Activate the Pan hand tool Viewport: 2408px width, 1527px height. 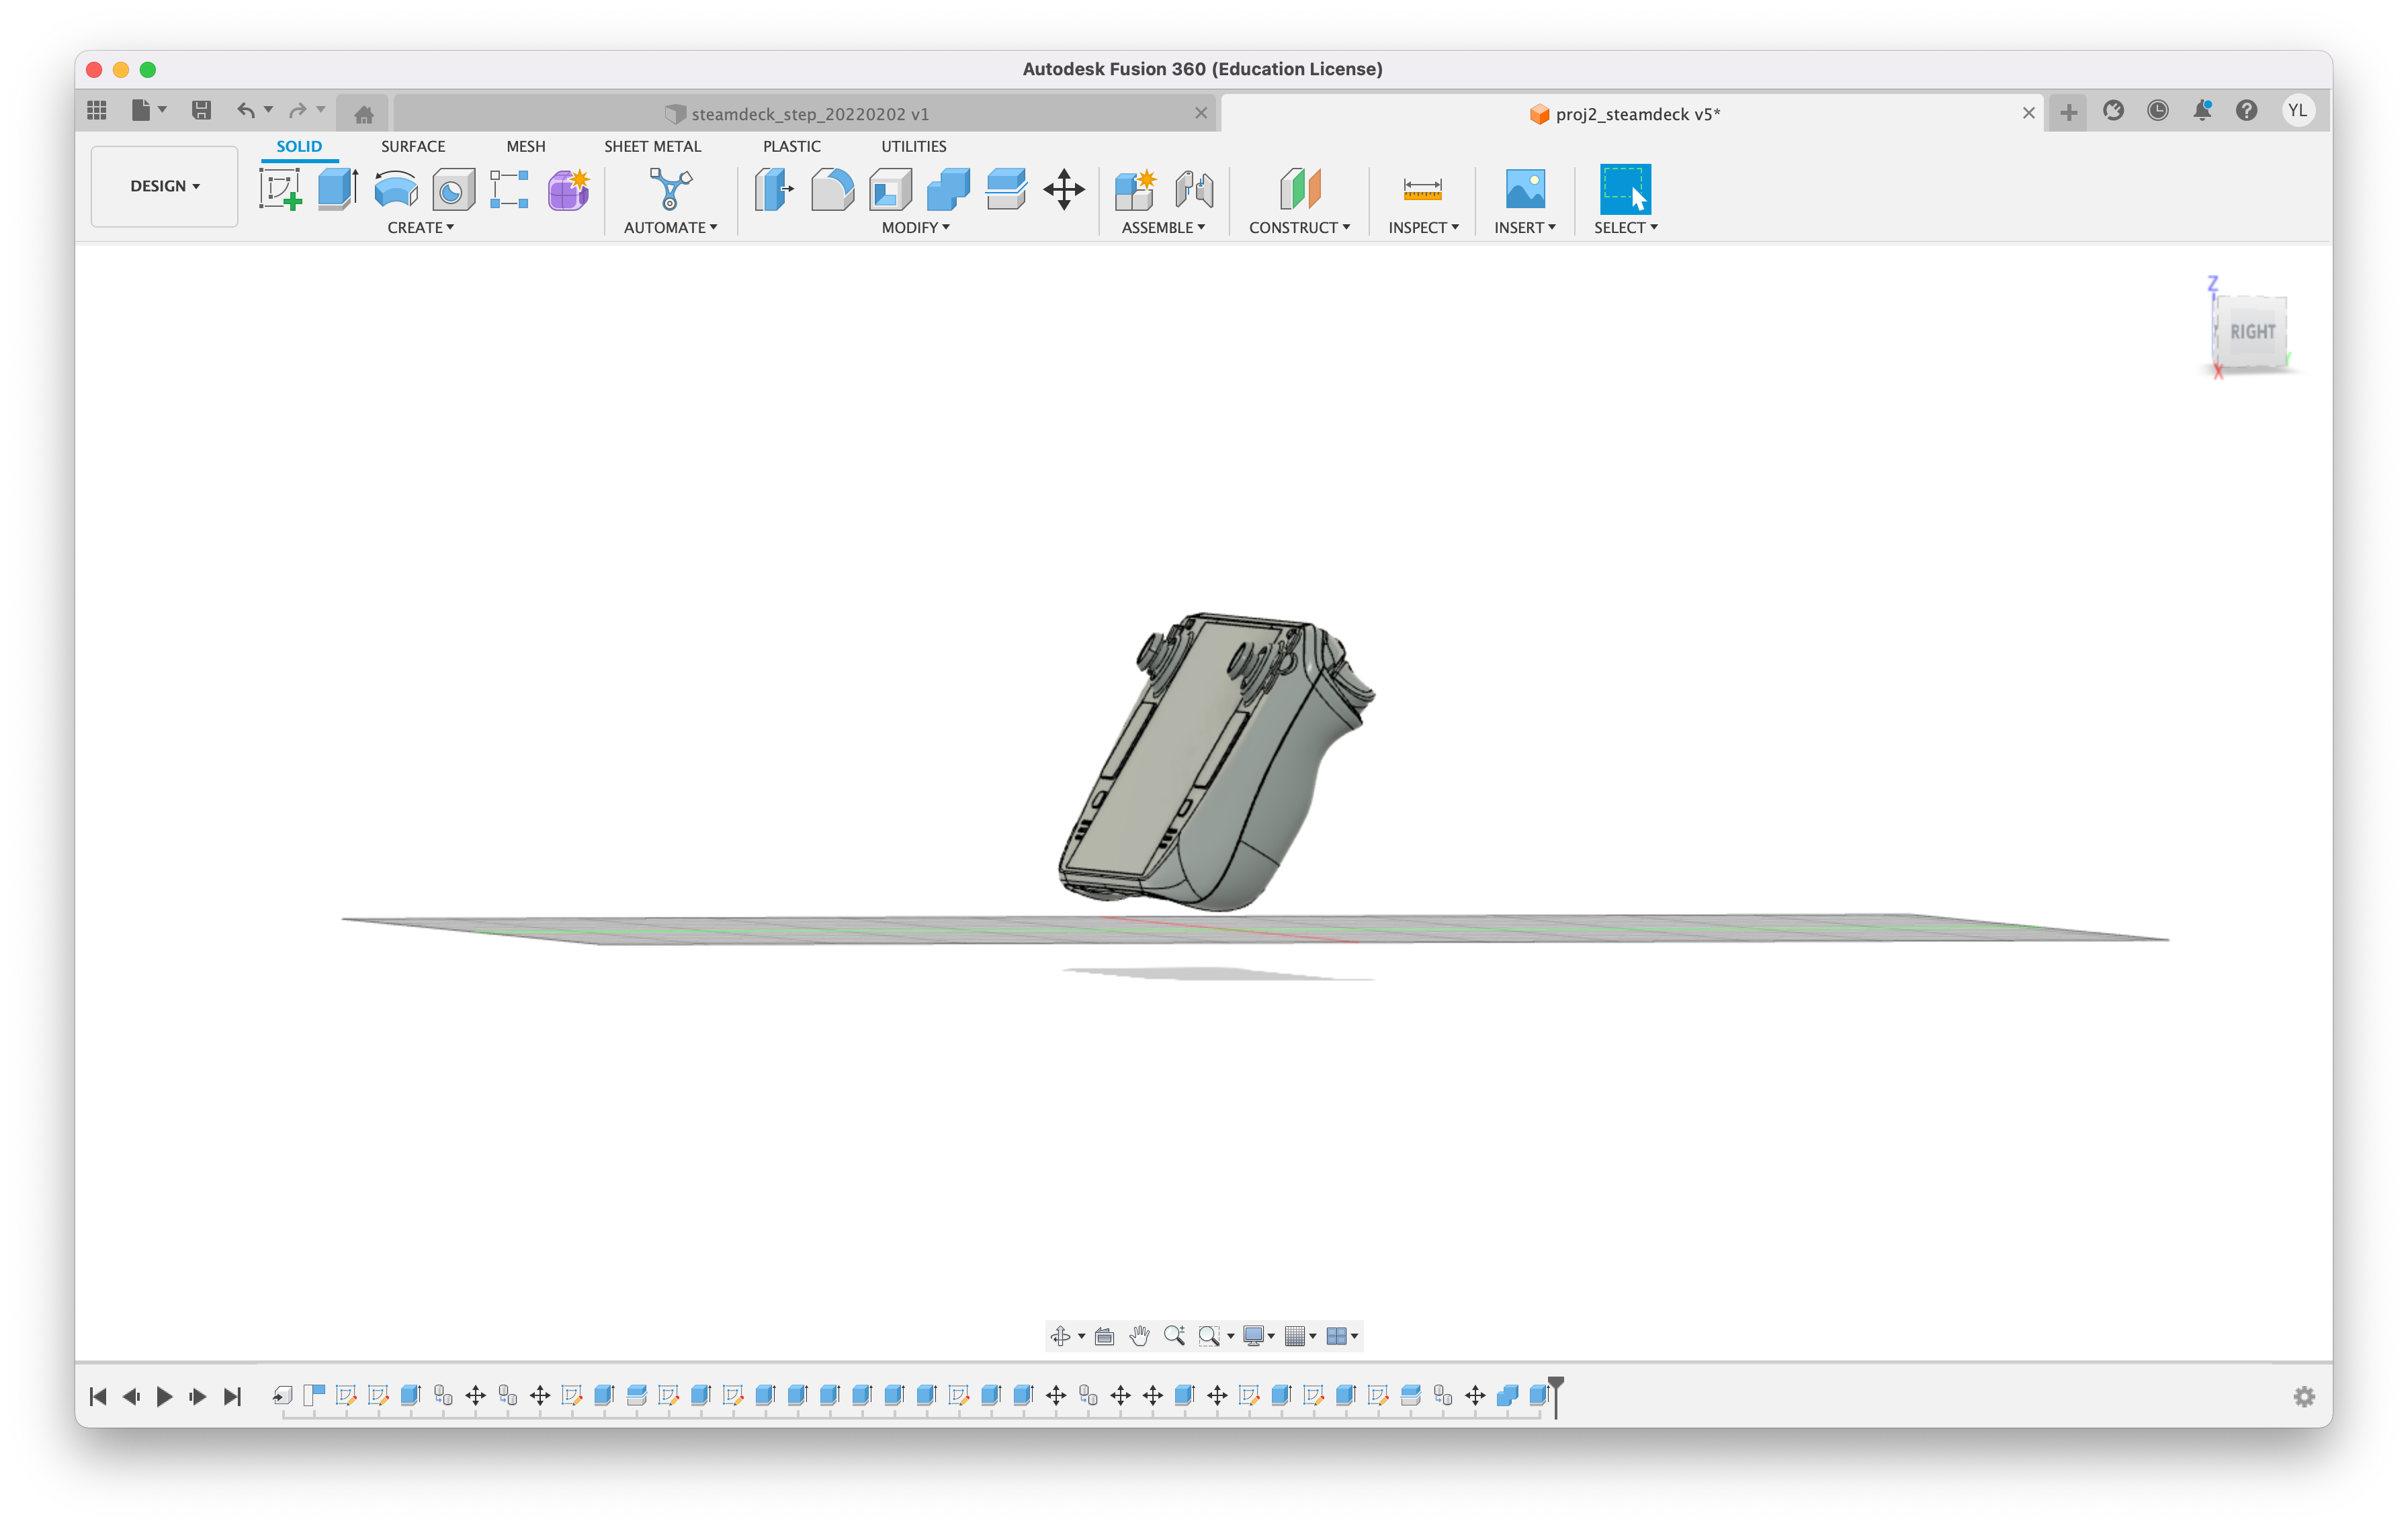coord(1139,1336)
